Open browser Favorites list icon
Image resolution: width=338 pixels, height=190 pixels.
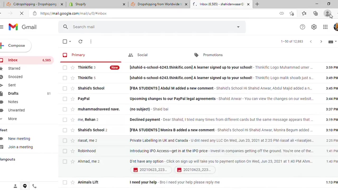(304, 13)
